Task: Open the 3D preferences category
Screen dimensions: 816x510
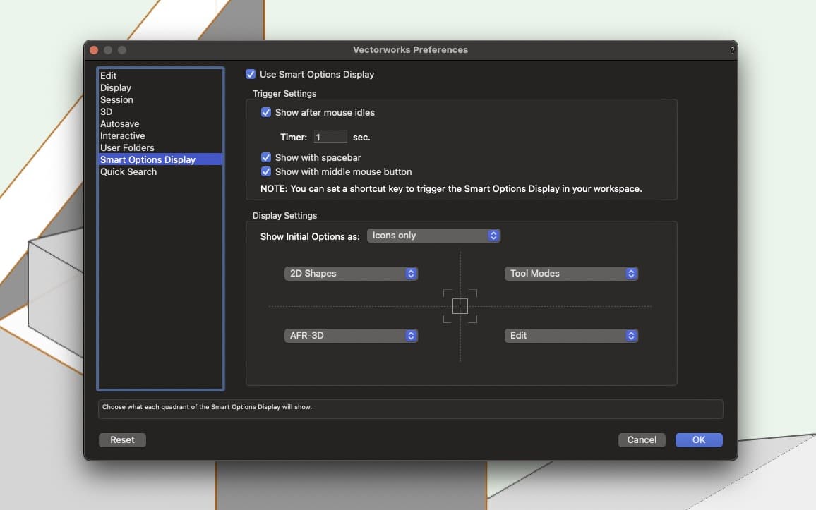Action: point(160,111)
